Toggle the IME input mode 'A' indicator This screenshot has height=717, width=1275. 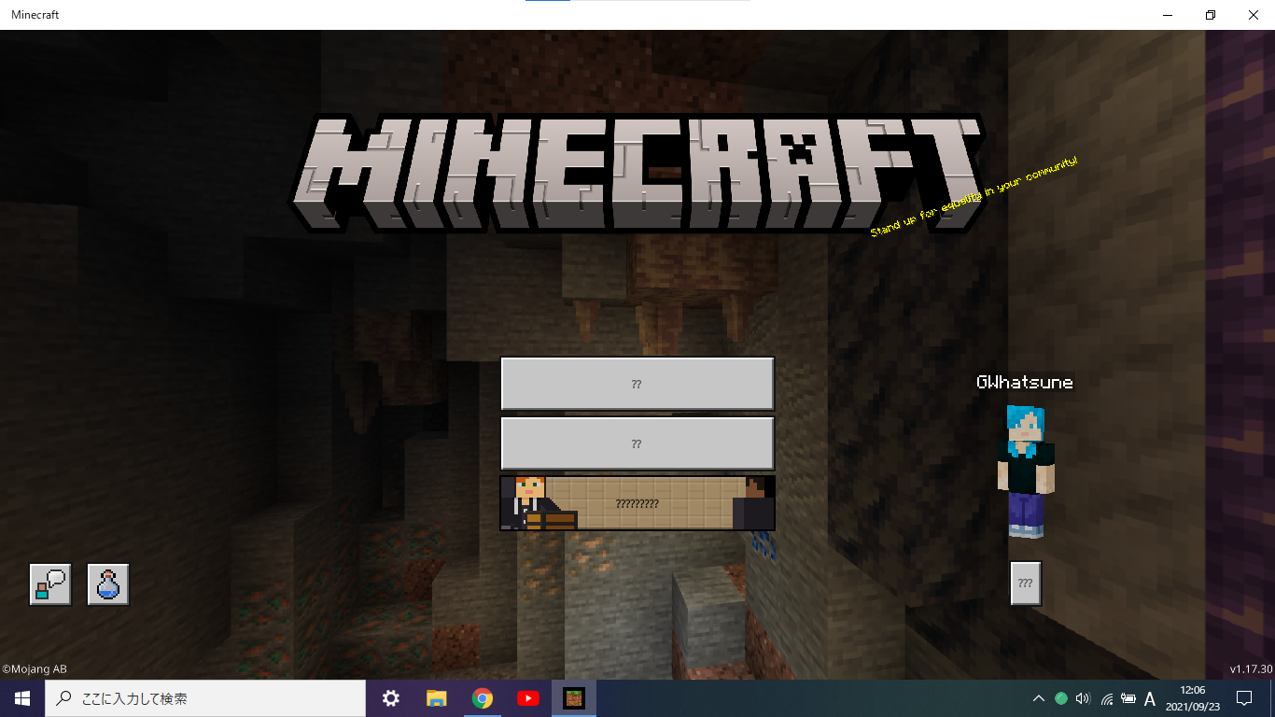1150,698
